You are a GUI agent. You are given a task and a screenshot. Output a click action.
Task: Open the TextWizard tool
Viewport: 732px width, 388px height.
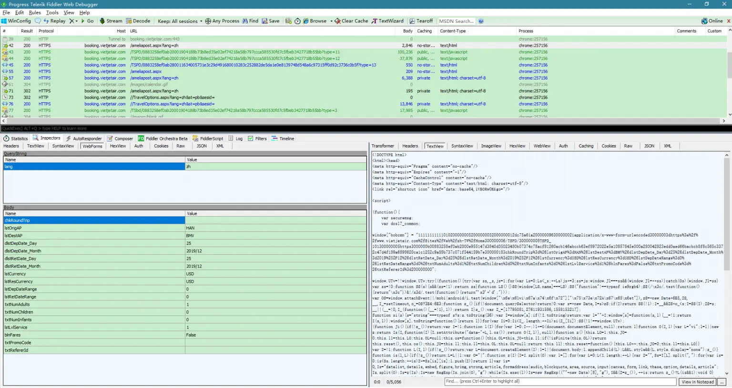(387, 21)
